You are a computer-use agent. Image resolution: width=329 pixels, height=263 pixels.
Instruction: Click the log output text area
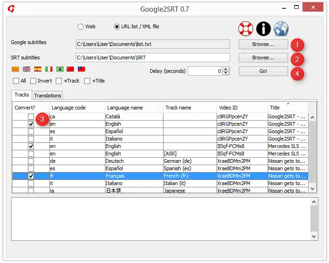coord(161,219)
